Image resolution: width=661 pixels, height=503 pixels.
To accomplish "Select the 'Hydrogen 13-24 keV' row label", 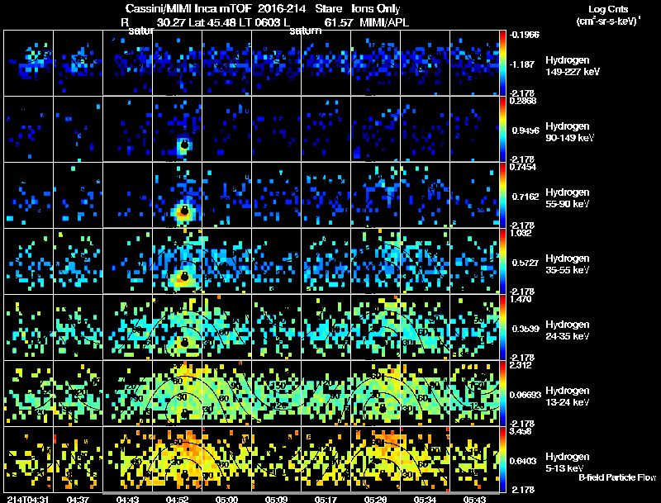I will pyautogui.click(x=568, y=396).
